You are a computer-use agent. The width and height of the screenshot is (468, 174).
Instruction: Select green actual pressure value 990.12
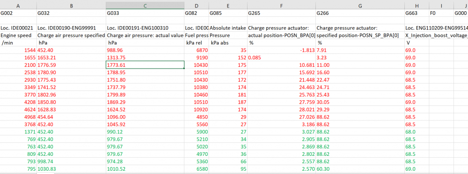click(145, 132)
